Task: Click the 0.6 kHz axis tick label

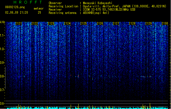Action: click(x=2, y=104)
